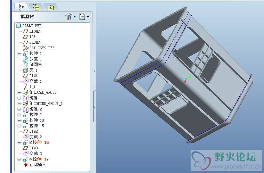The width and height of the screenshot is (264, 173).
Task: Select the 镜像 1 mirror icon
Action: (x=26, y=98)
